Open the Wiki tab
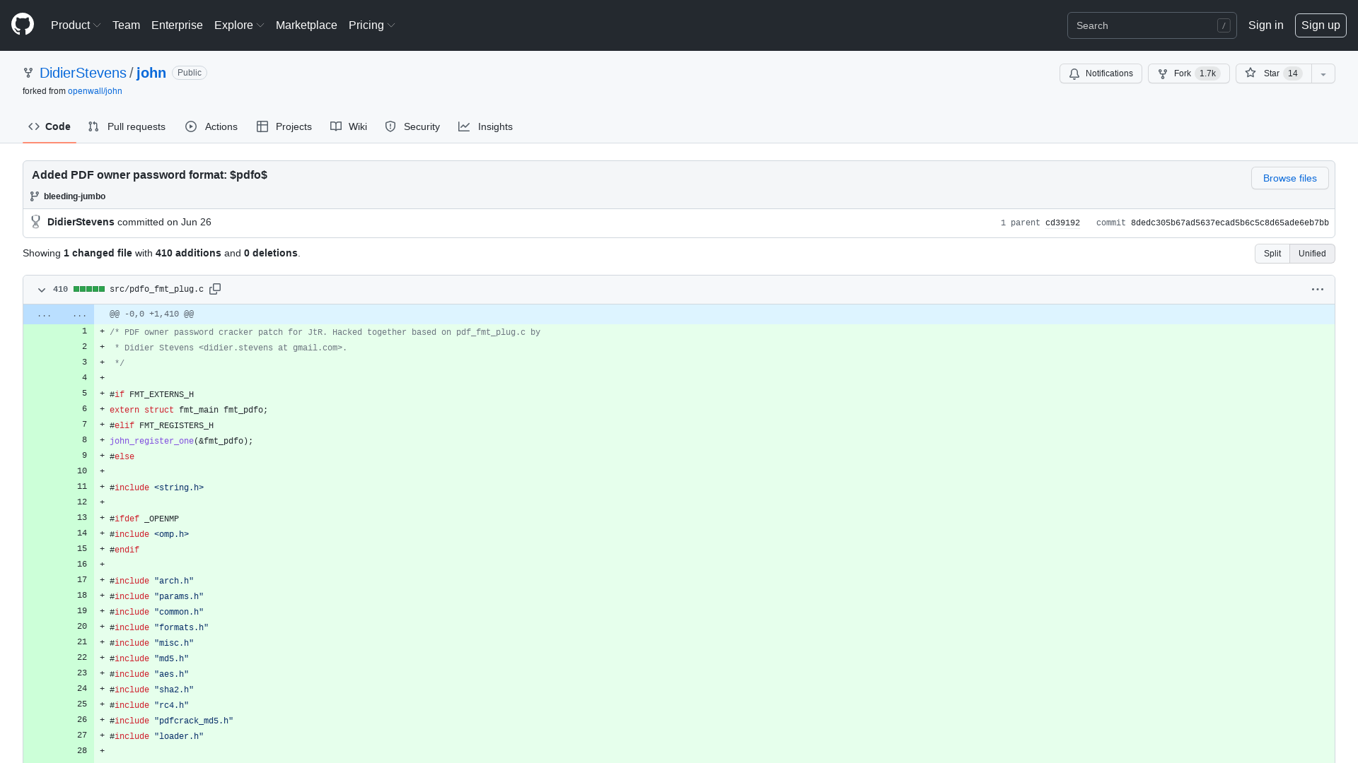This screenshot has height=763, width=1358. click(349, 126)
